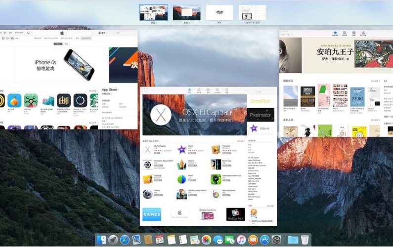Click play button in iTunes window

(x=5, y=33)
